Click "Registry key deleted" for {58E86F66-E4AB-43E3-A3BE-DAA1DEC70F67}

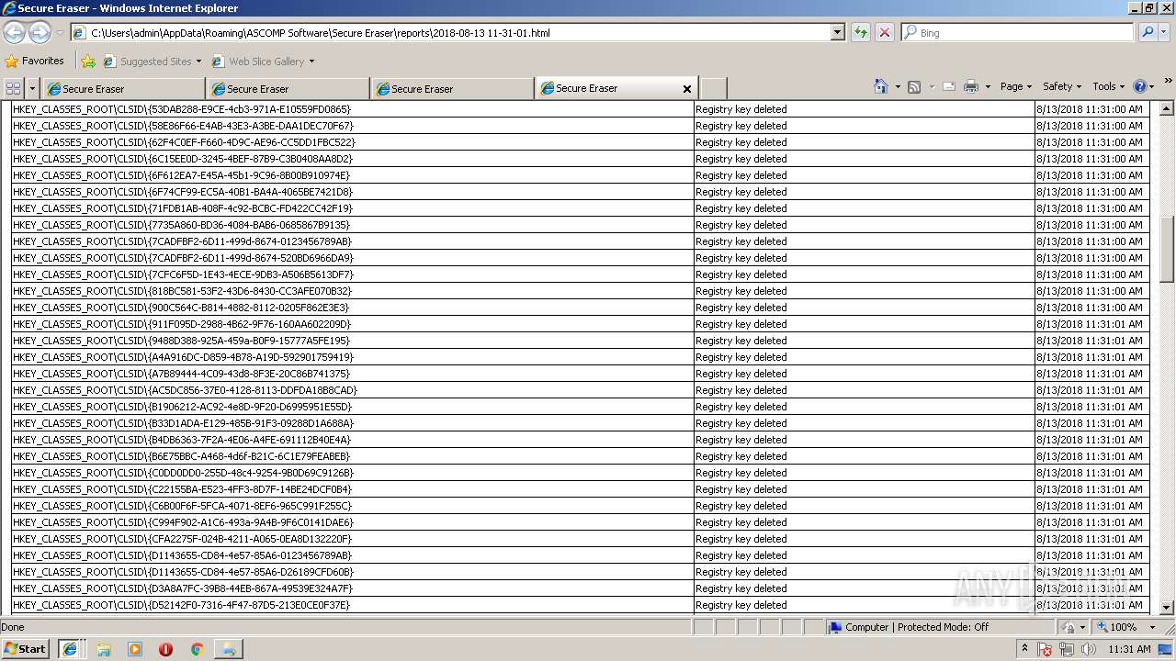click(x=741, y=126)
